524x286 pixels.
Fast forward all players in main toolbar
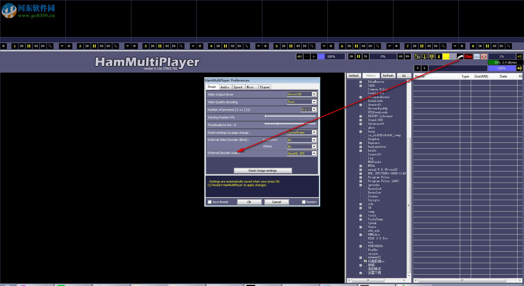click(x=407, y=56)
